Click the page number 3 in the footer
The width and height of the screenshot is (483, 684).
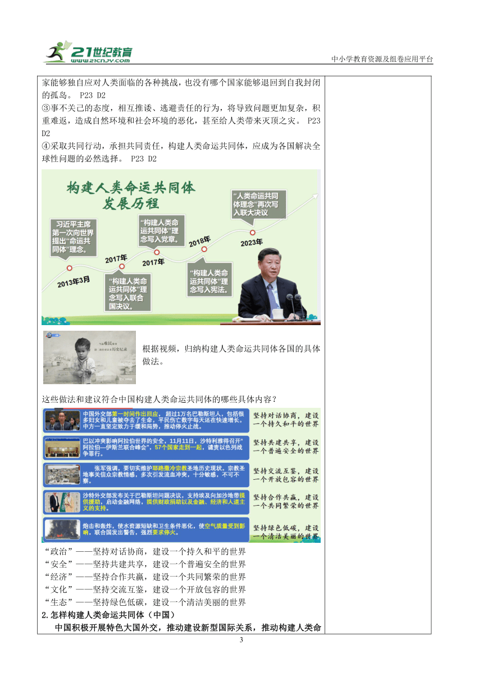point(241,641)
